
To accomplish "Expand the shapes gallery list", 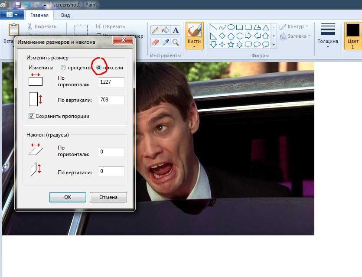I will pyautogui.click(x=274, y=44).
